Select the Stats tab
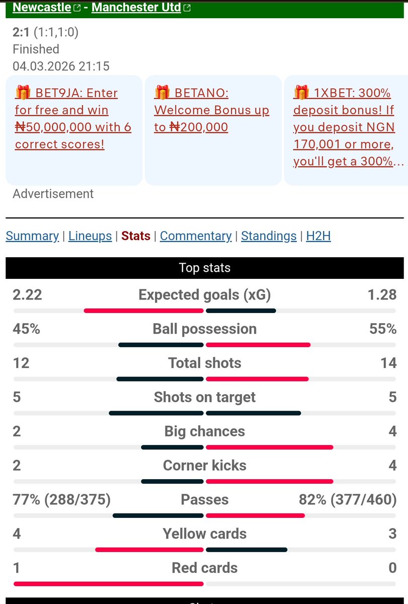This screenshot has width=408, height=604. [136, 236]
